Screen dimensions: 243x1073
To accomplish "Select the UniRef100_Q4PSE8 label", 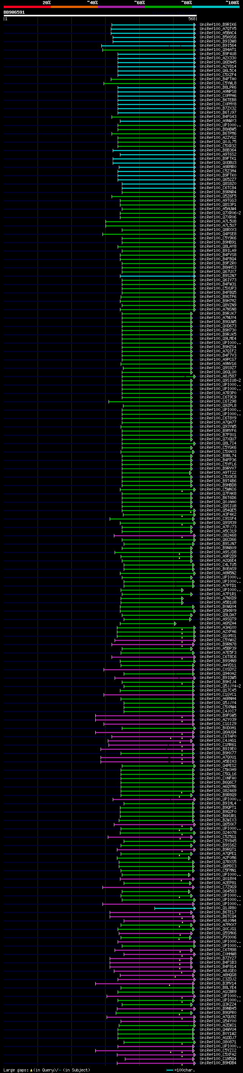I will point(218,234).
